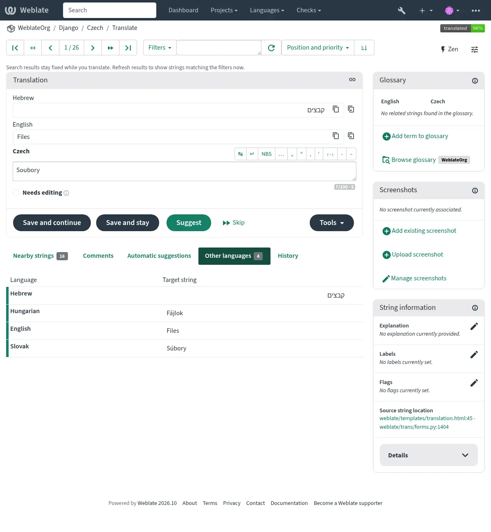Image resolution: width=491 pixels, height=532 pixels.
Task: Open the wrench management menu
Action: (x=402, y=10)
